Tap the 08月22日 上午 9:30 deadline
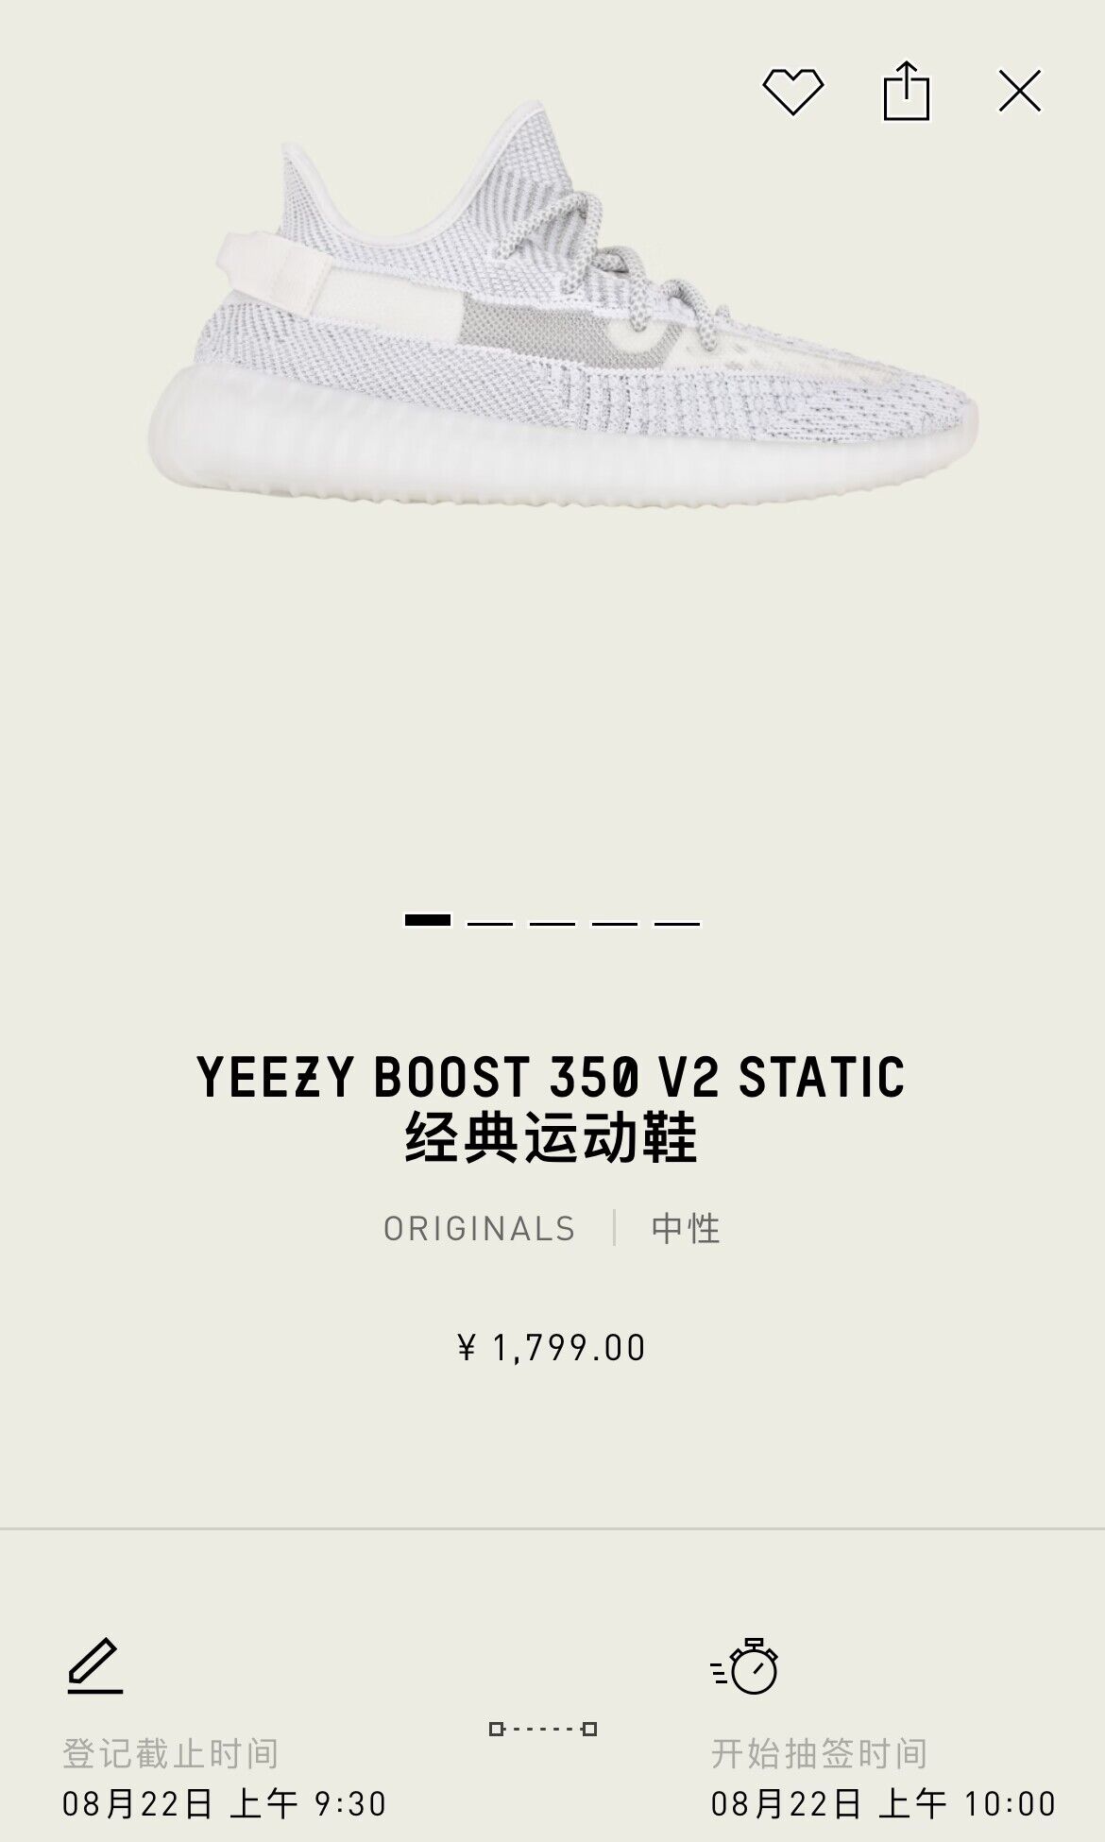Image resolution: width=1105 pixels, height=1842 pixels. [225, 1804]
